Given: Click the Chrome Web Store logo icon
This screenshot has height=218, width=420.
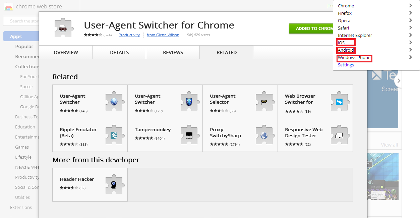Looking at the screenshot, I should (x=9, y=7).
